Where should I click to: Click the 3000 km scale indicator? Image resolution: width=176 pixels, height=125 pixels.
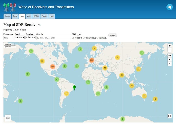pyautogui.click(x=9, y=44)
